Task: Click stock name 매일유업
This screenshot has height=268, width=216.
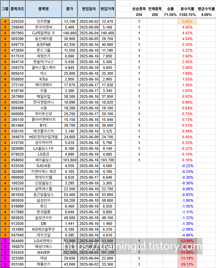Action: (x=43, y=96)
